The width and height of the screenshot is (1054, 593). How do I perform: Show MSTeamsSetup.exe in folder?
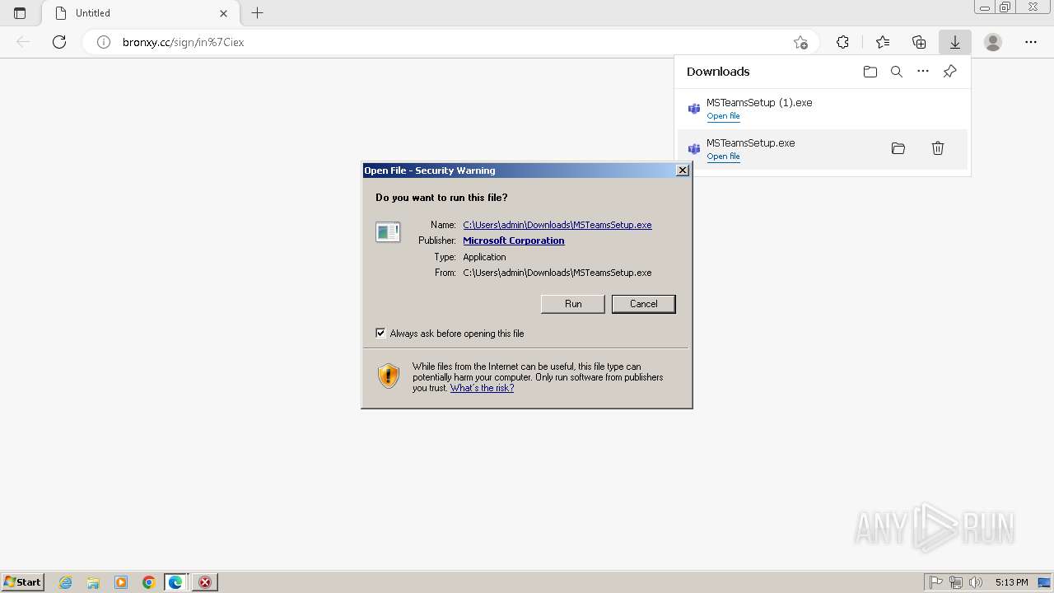tap(898, 148)
